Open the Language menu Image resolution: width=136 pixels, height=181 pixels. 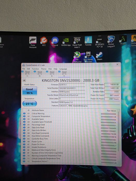63,69
